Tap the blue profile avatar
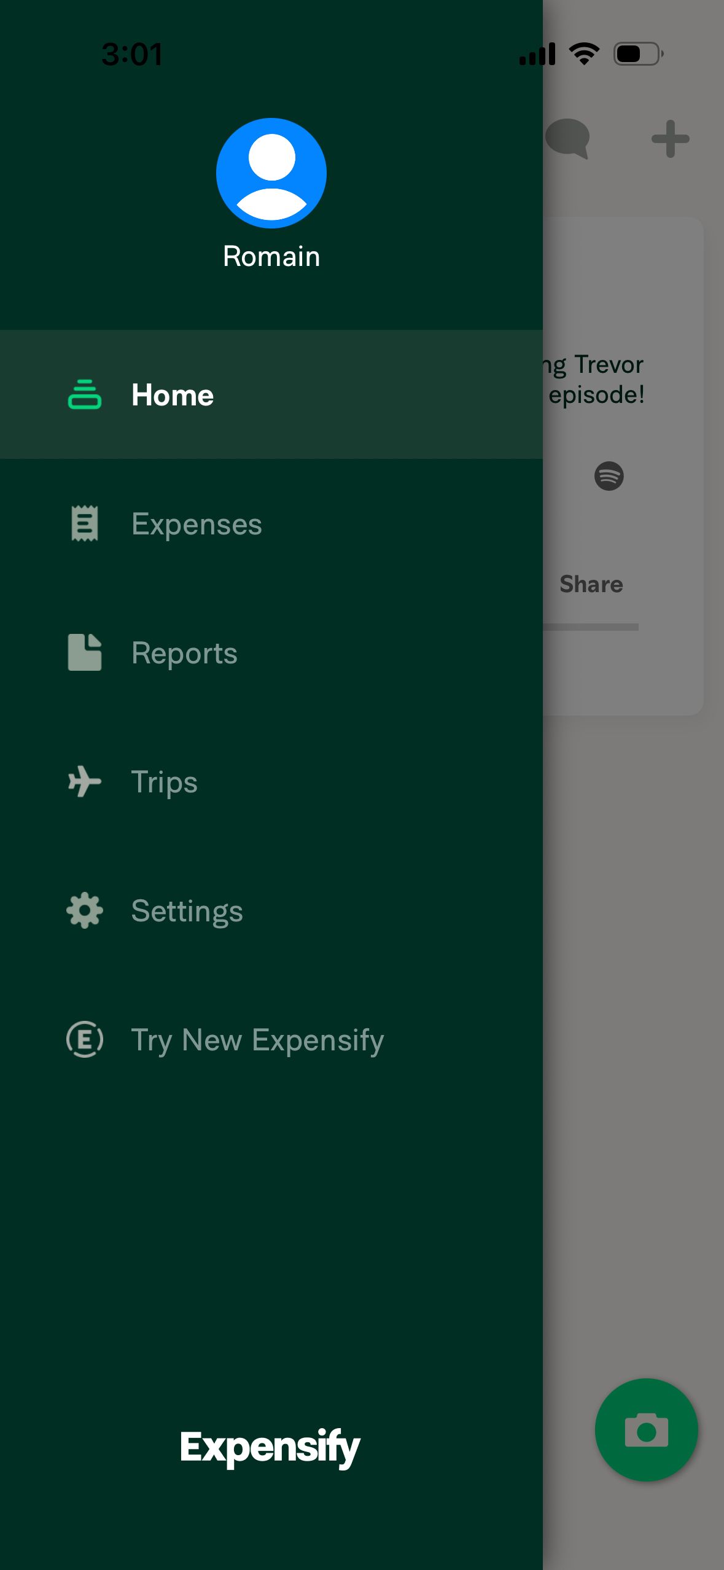Viewport: 724px width, 1570px height. click(271, 173)
